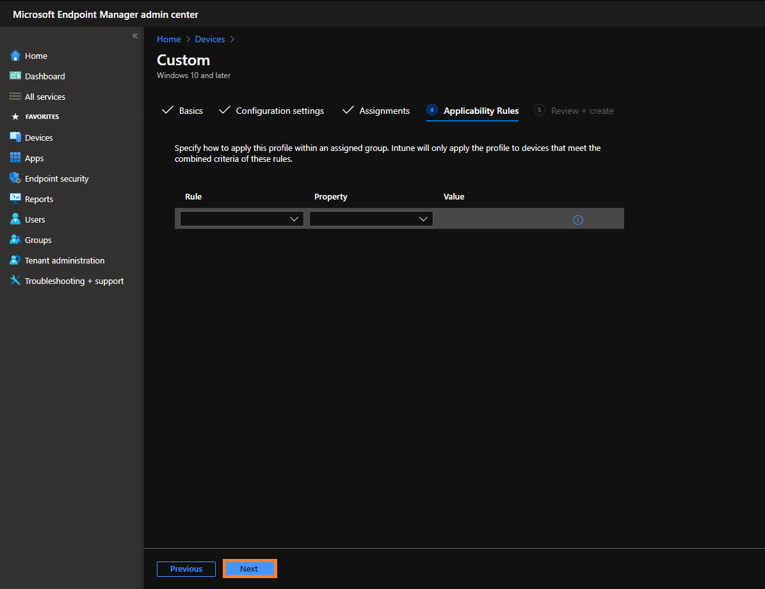Open Troubleshooting + support

[x=74, y=281]
